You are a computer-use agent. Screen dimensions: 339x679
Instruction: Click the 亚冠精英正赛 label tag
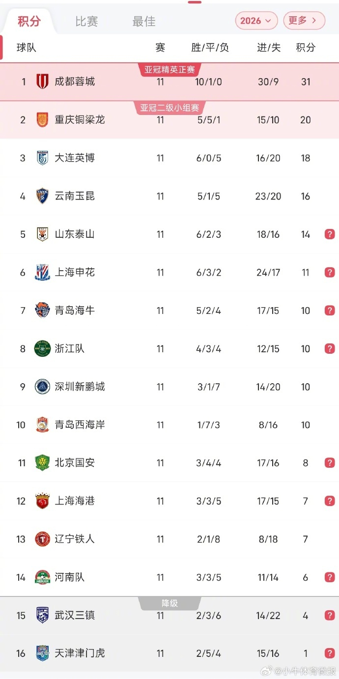[x=169, y=70]
